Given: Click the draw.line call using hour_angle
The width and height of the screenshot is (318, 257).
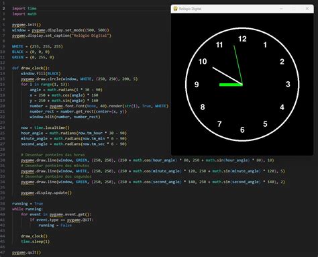Looking at the screenshot, I should [148, 160].
